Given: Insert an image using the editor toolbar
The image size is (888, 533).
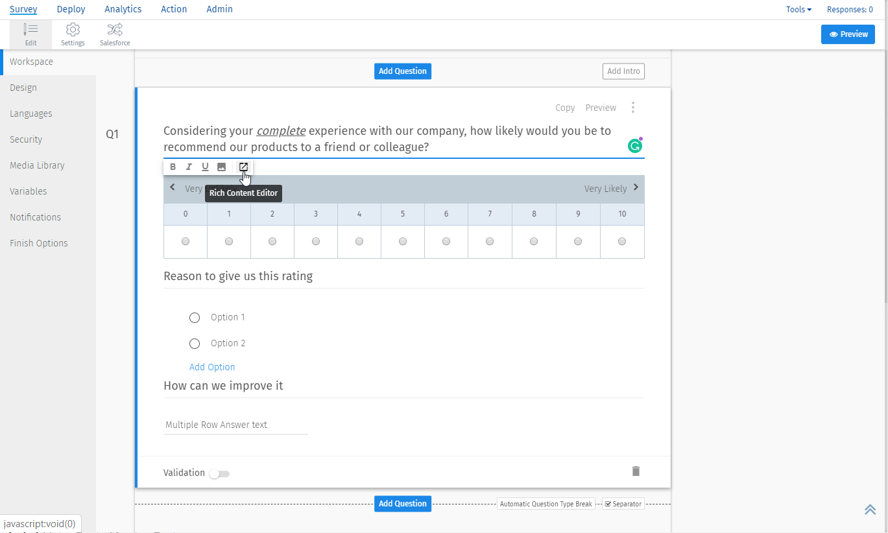Looking at the screenshot, I should [x=221, y=167].
